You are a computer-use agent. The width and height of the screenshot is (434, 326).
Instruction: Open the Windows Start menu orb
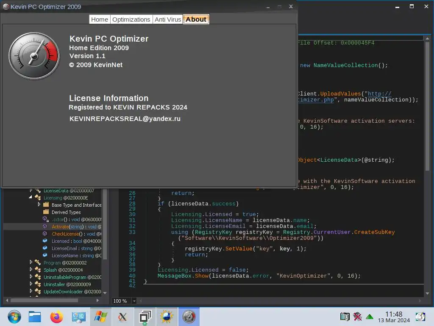[x=14, y=317]
